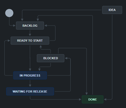The width and height of the screenshot is (126, 108).
Task: Select arrowhead from start circle into BACKLOG
Action: pos(14,26)
